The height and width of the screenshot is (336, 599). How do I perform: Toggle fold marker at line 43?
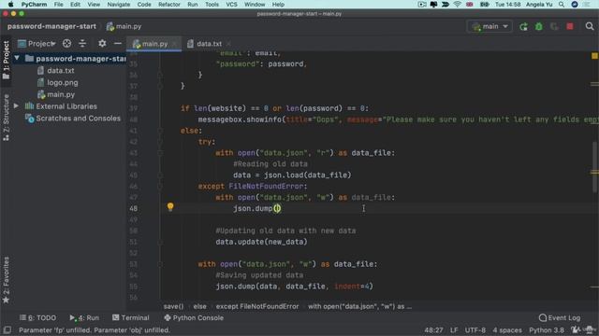pos(160,153)
